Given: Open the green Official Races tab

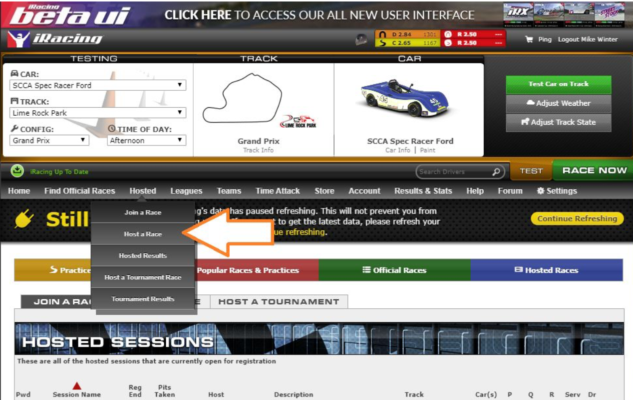Looking at the screenshot, I should coord(394,270).
